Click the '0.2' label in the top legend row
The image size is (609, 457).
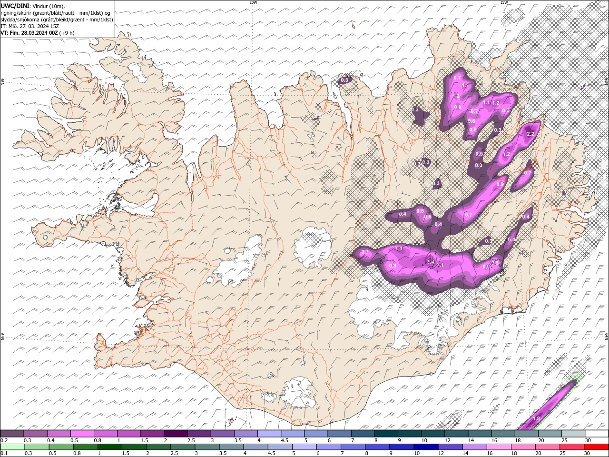pyautogui.click(x=4, y=440)
